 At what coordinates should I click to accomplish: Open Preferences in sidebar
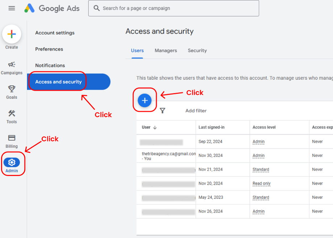coord(49,49)
